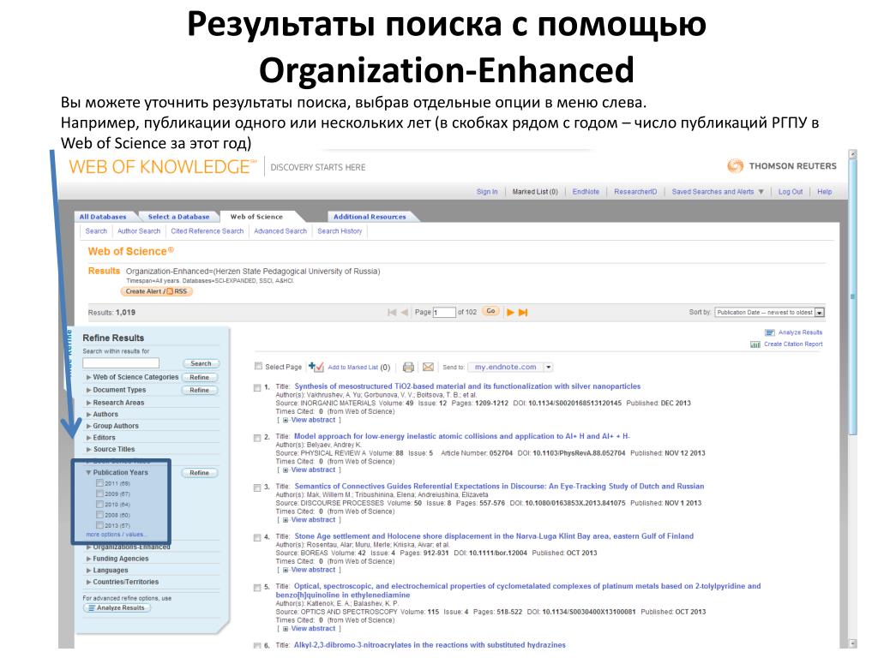Select the 2011 publication year checkbox

(x=99, y=483)
